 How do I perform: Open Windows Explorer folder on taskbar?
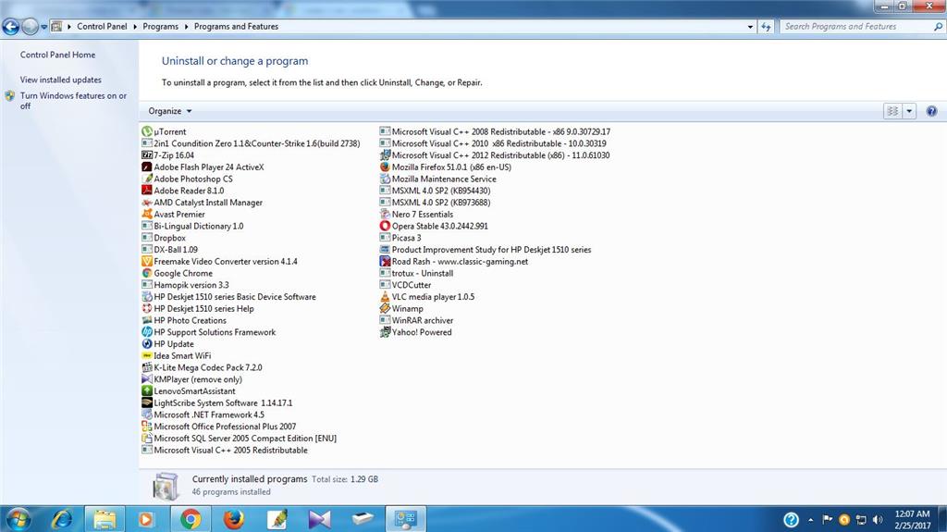click(105, 519)
